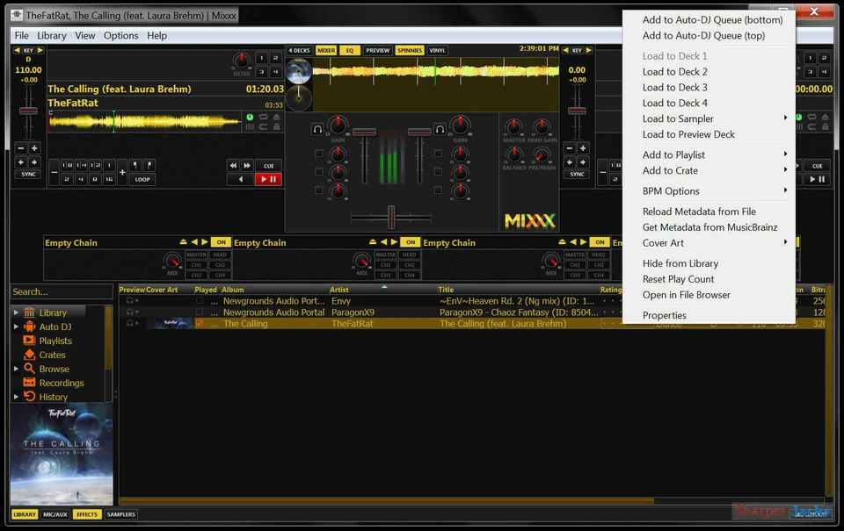Uncheck the played checkbox for The Calling
The image size is (844, 531).
pyautogui.click(x=199, y=323)
